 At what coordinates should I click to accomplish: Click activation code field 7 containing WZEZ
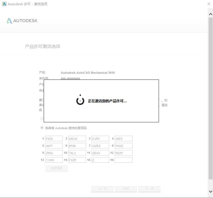tap(100, 146)
